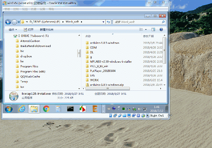The image size is (212, 148).
Task: Click guest volume speaker tray icon
Action: [139, 109]
